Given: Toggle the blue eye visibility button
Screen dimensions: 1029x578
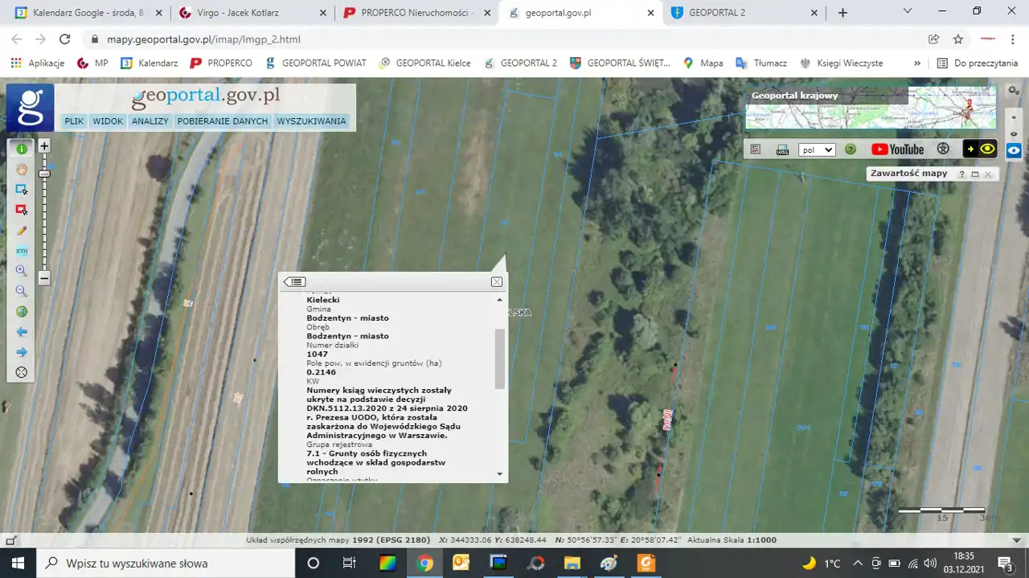Looking at the screenshot, I should [1014, 150].
